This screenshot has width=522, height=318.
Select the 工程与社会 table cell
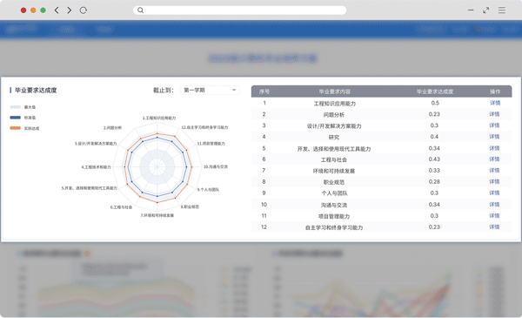[x=334, y=160]
